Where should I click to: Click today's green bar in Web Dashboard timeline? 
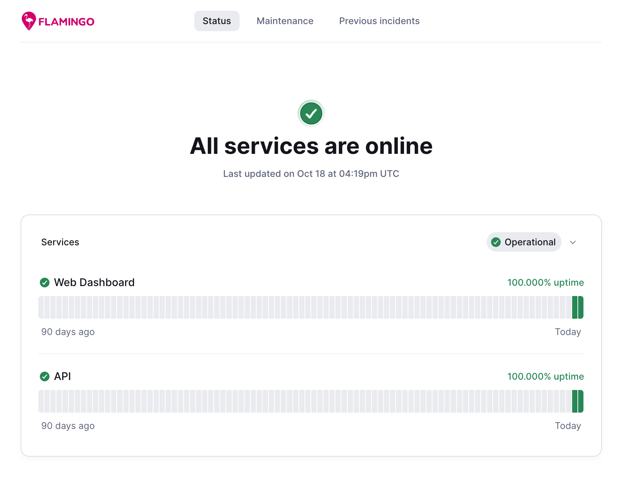581,307
